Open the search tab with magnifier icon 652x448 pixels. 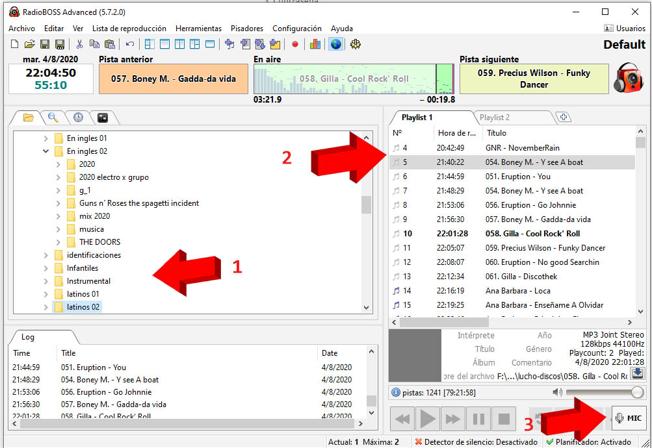pyautogui.click(x=53, y=118)
